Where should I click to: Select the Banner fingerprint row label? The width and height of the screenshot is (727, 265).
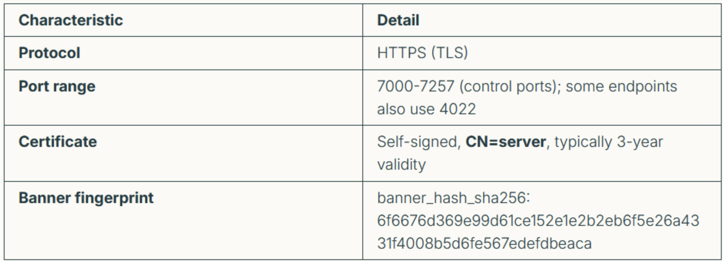86,198
